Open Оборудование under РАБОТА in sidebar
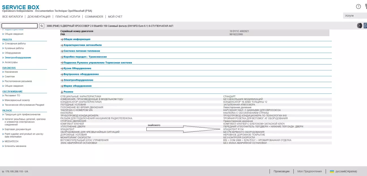Screen dimensions: 367x176 [12, 53]
